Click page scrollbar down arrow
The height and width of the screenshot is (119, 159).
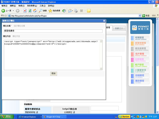[x=157, y=112]
